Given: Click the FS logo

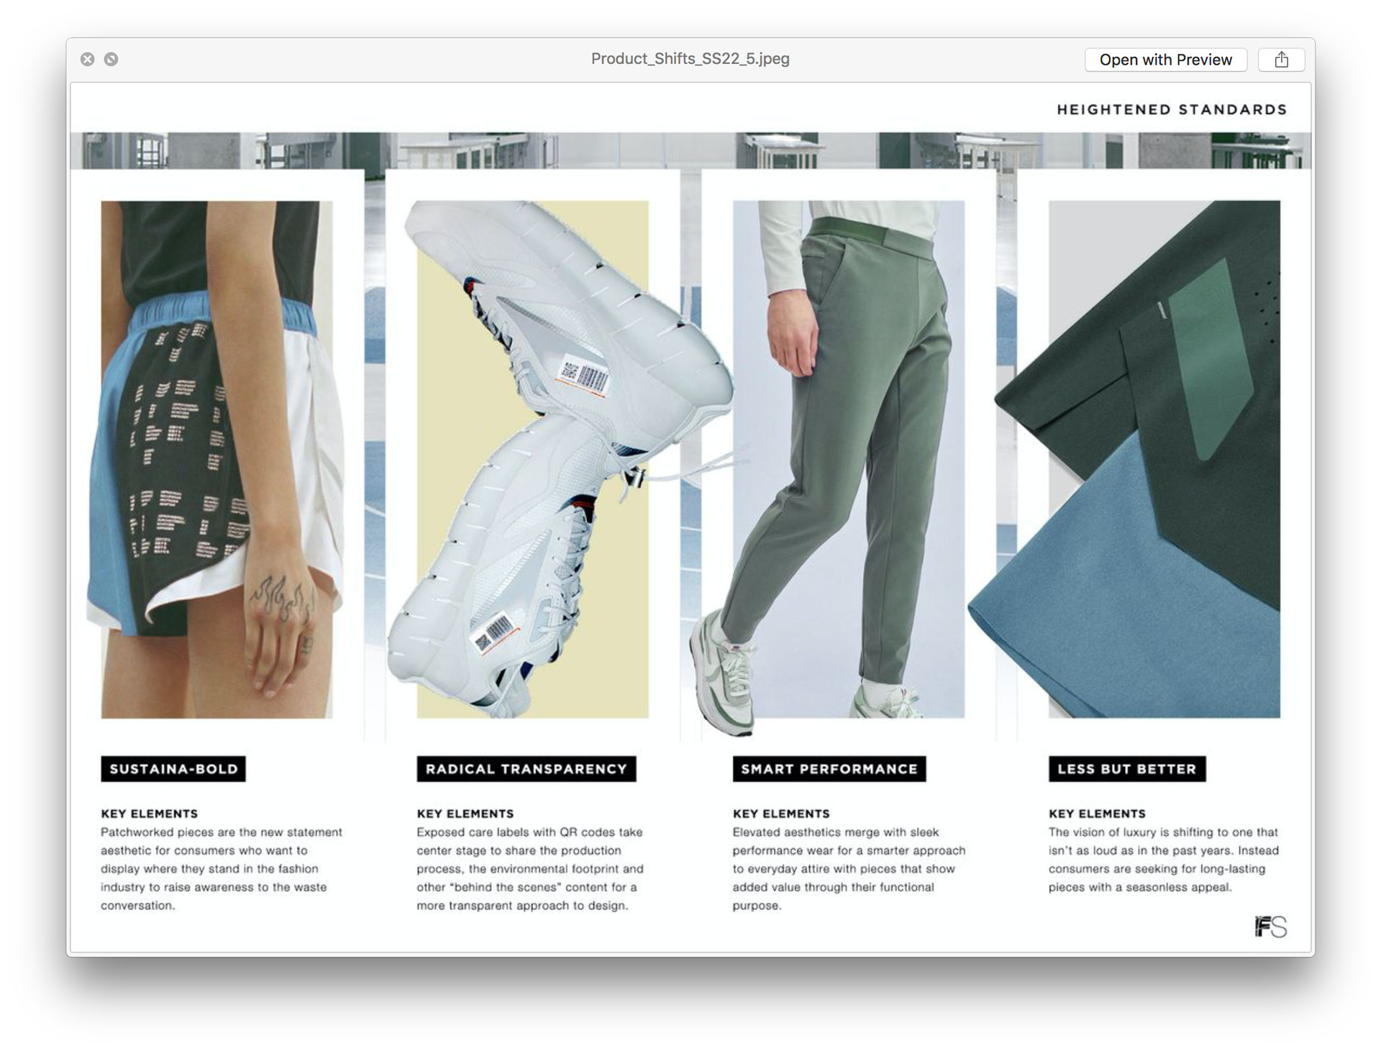Looking at the screenshot, I should pyautogui.click(x=1271, y=927).
